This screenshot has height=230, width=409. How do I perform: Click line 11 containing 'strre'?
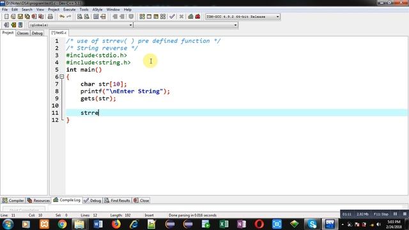(x=236, y=112)
